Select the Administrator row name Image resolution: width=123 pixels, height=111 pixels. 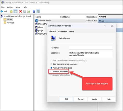[x=44, y=21]
